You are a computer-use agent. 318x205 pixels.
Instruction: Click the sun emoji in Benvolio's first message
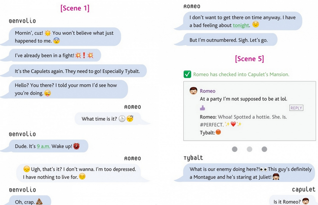tap(49, 33)
